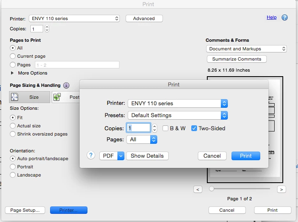Click Summarize Comments button
298x222 pixels.
click(x=236, y=59)
